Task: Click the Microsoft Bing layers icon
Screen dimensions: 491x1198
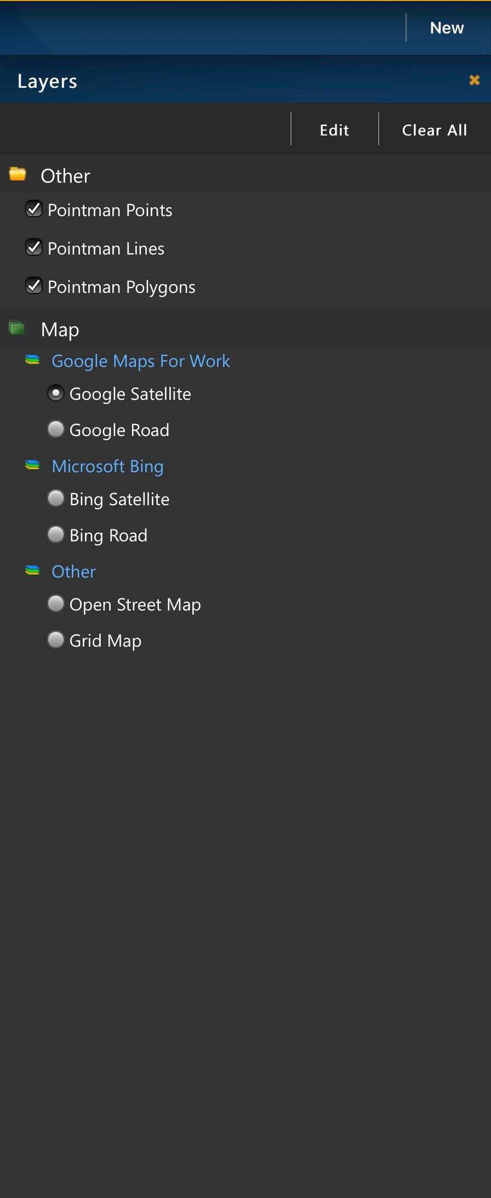Action: click(x=32, y=465)
